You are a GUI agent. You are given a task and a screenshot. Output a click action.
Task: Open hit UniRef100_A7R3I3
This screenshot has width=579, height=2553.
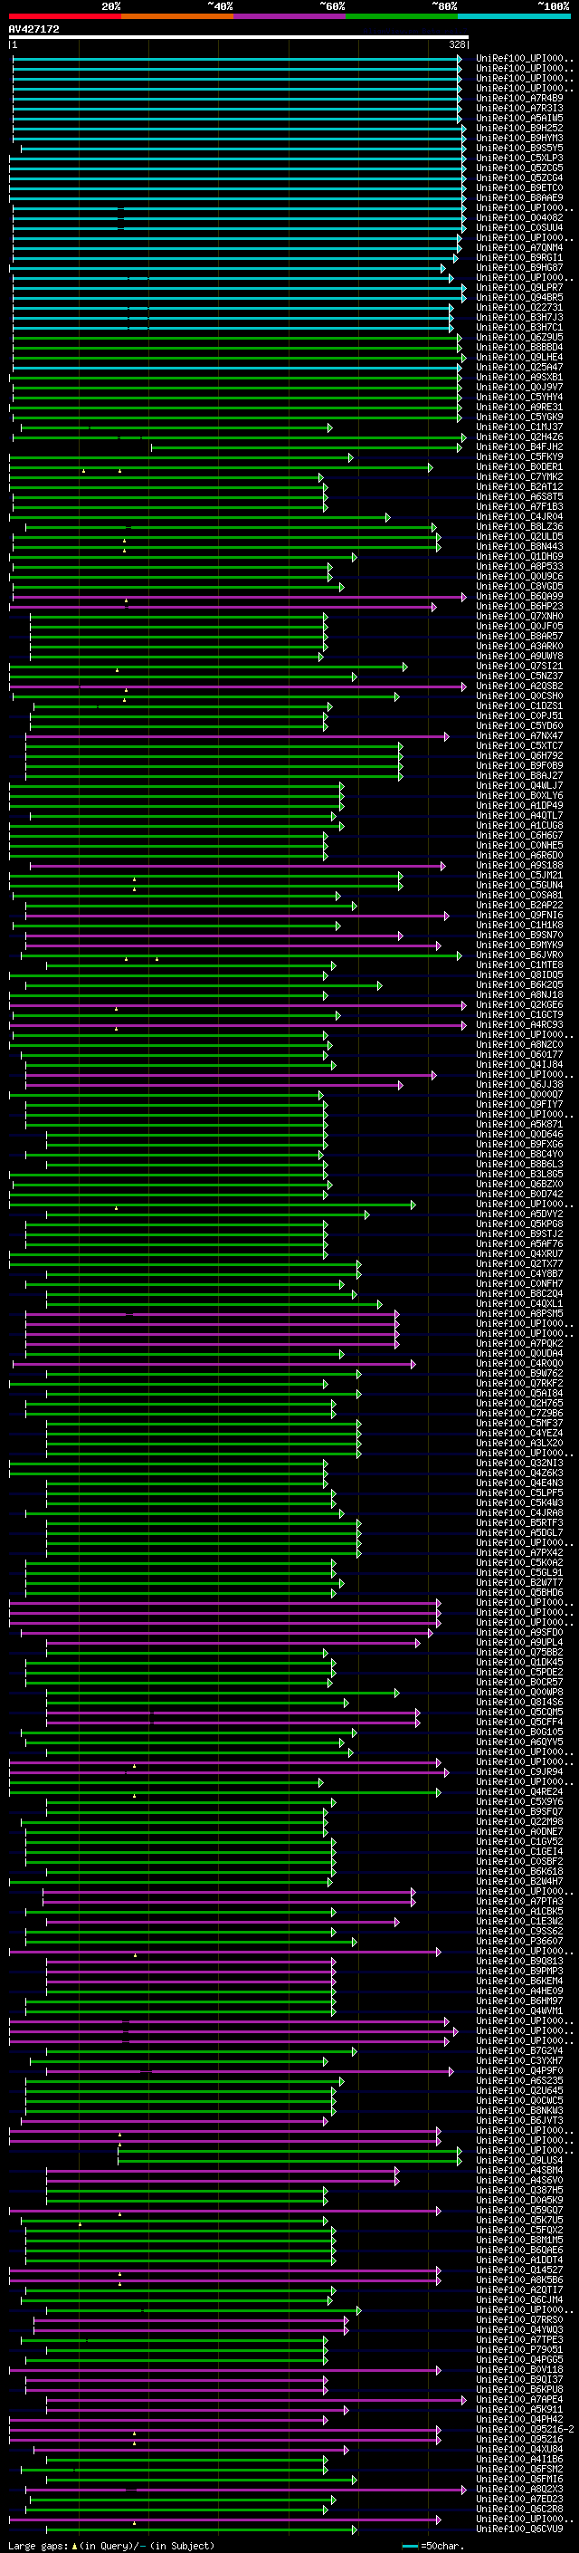pos(519,109)
